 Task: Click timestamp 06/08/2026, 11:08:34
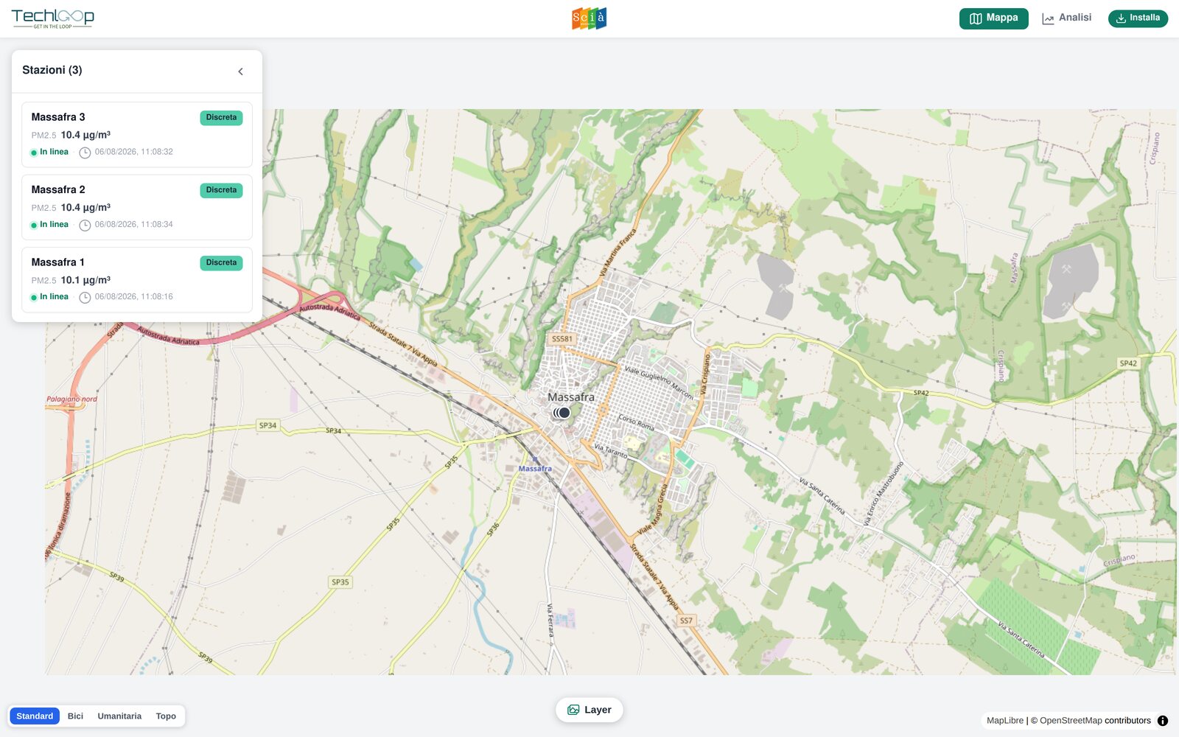[133, 225]
